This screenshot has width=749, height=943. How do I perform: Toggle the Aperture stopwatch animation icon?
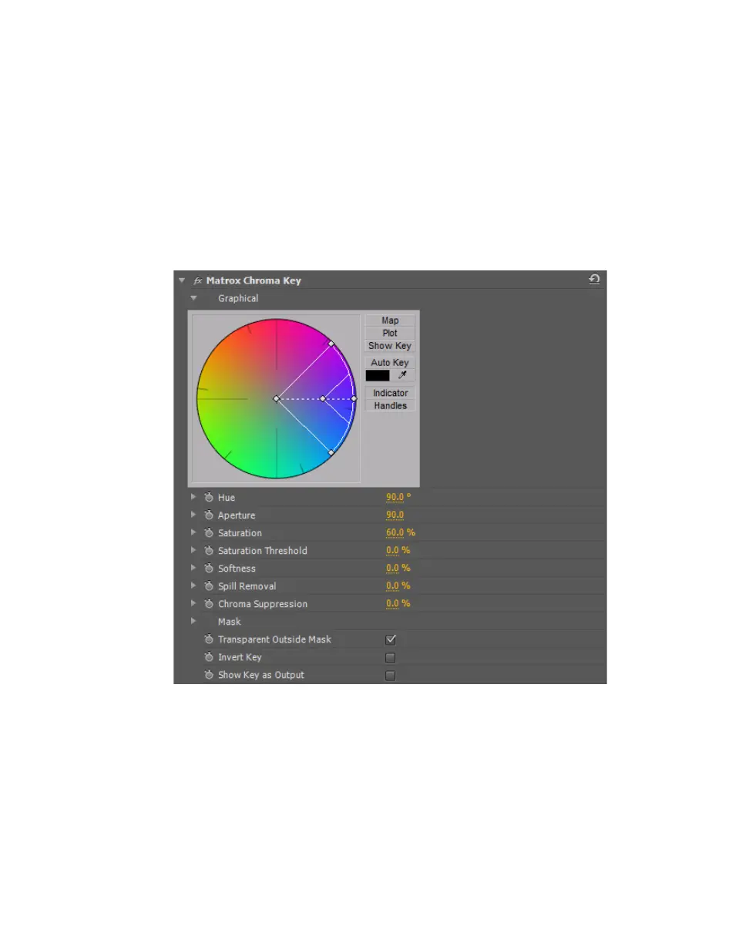pyautogui.click(x=209, y=515)
